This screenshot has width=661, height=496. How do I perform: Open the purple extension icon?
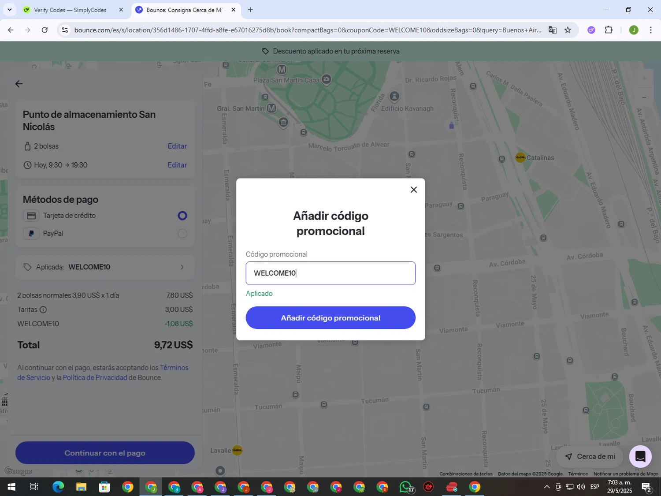coord(591,30)
